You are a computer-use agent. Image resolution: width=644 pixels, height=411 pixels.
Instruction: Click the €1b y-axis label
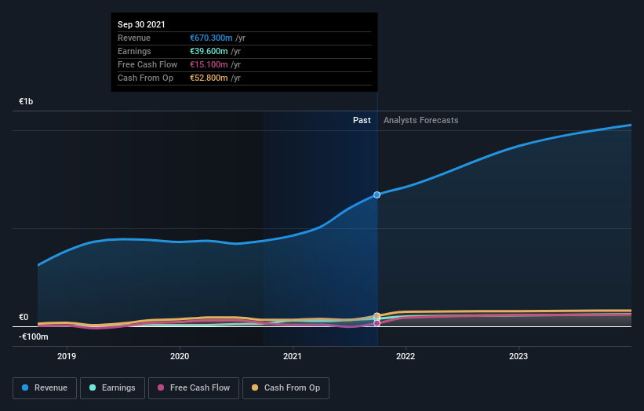(x=26, y=101)
